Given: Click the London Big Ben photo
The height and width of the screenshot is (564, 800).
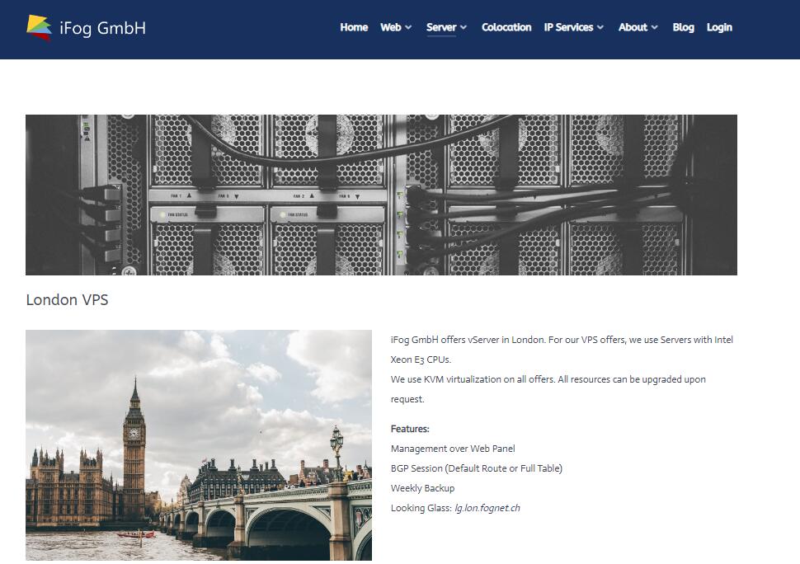Looking at the screenshot, I should pos(199,445).
